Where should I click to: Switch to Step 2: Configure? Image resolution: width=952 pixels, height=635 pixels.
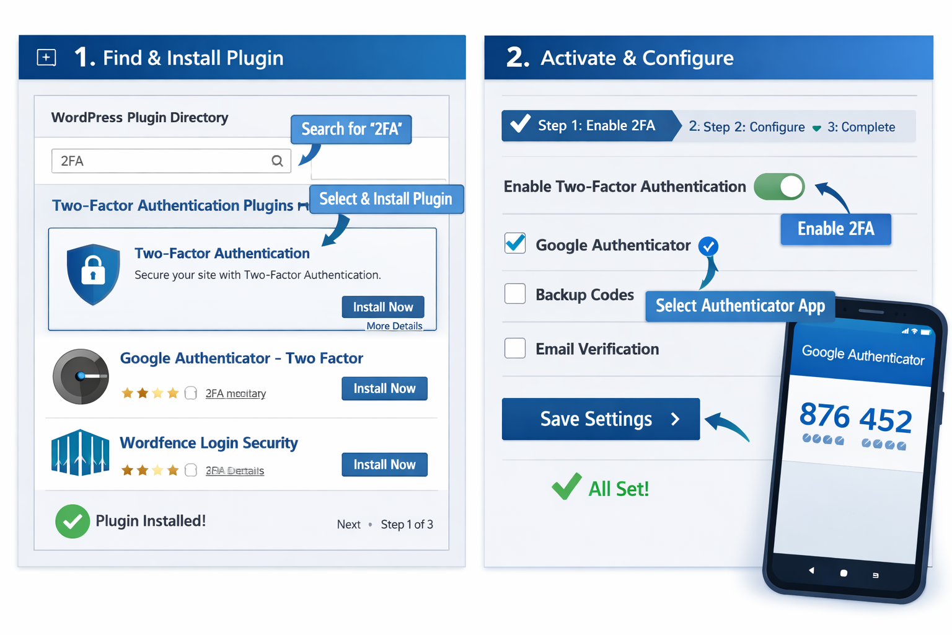click(x=747, y=127)
